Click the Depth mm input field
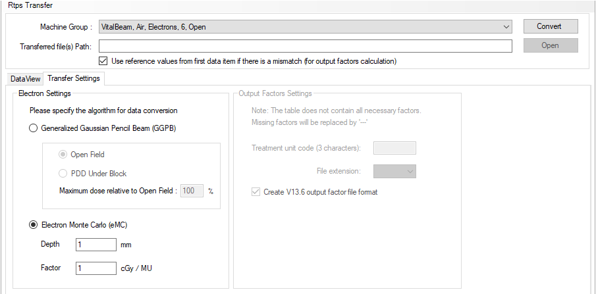Viewport: 596px width, 294px height. pos(96,245)
